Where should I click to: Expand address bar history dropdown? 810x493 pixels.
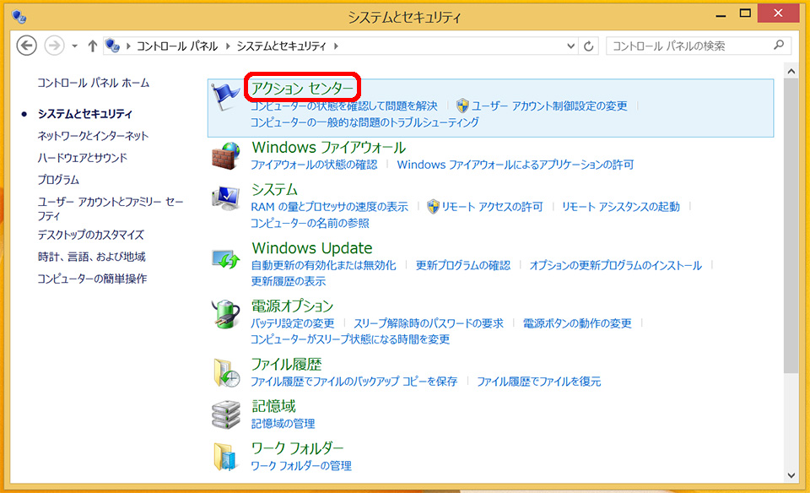click(571, 46)
